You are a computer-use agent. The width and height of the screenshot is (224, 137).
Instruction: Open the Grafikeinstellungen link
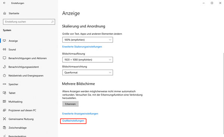coord(73,121)
